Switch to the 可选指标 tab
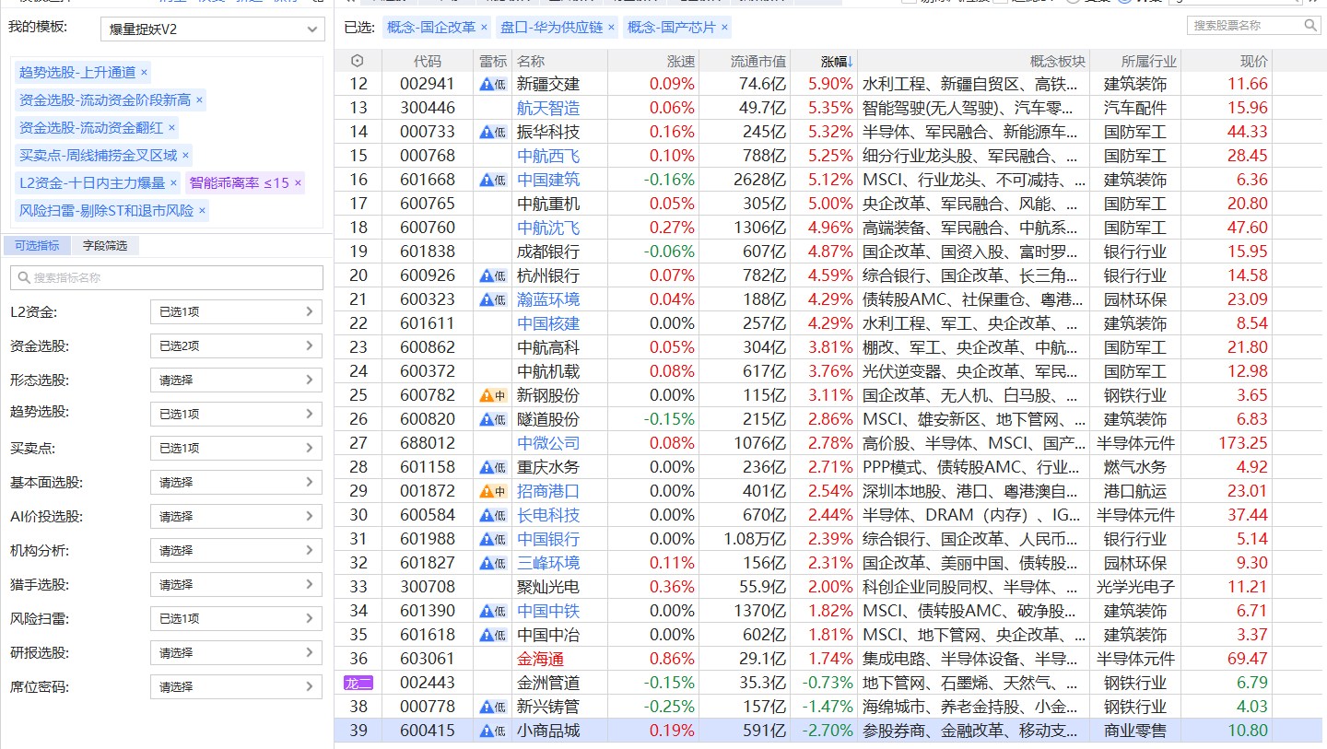The width and height of the screenshot is (1327, 749). click(x=37, y=246)
